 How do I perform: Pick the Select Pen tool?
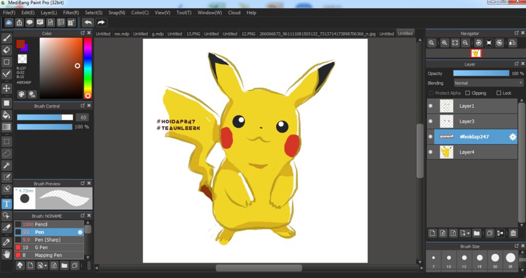click(x=6, y=177)
